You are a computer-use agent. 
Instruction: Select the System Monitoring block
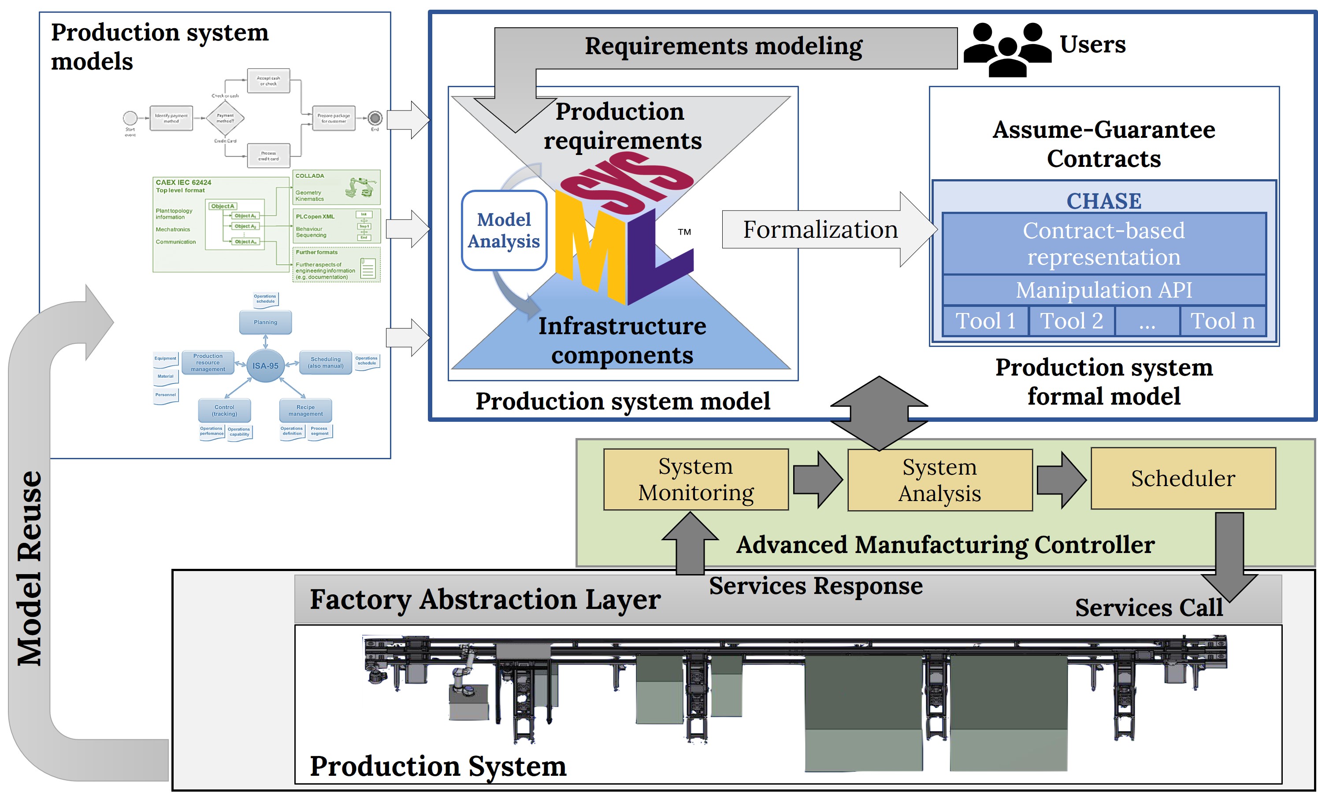[695, 479]
